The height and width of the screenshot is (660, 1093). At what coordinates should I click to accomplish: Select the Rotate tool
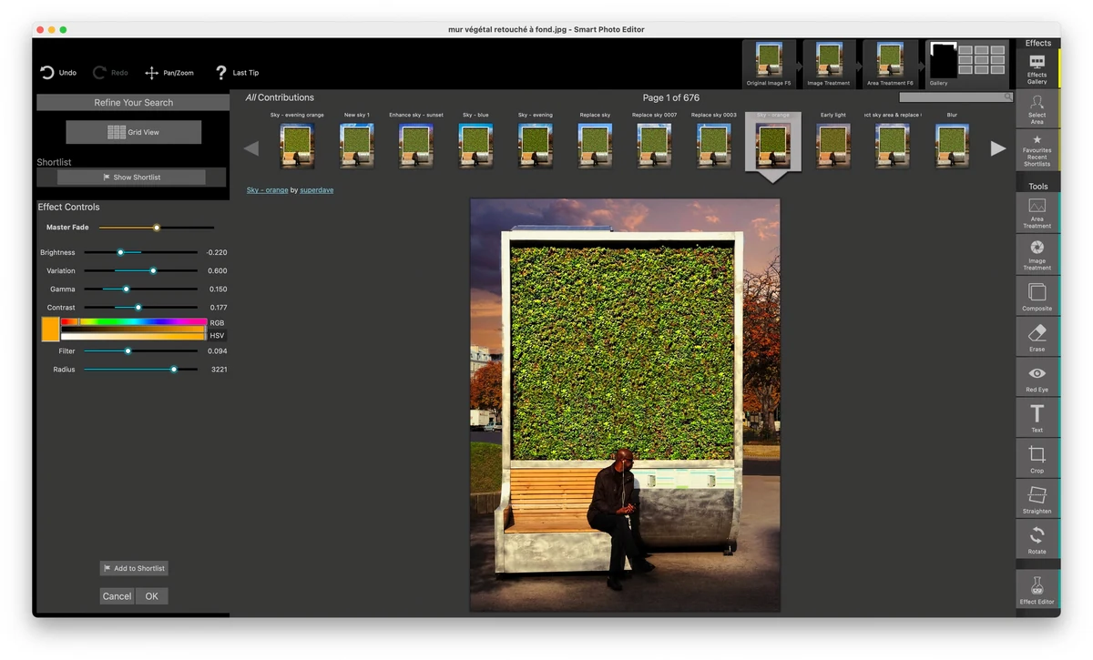[1037, 539]
